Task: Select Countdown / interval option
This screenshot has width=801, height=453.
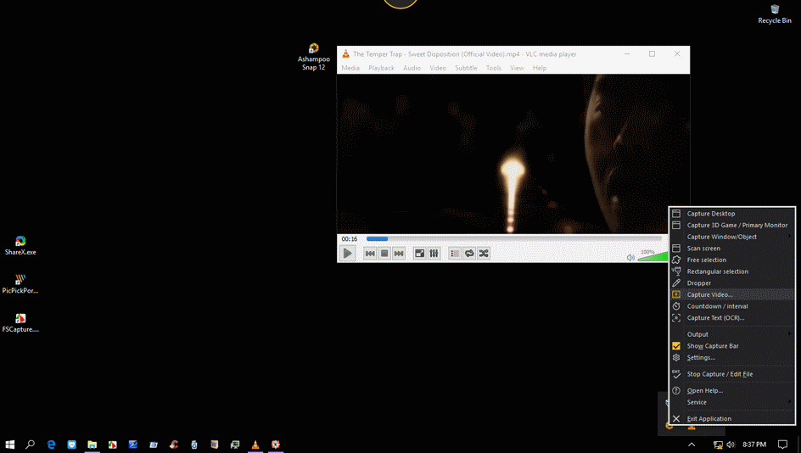Action: click(x=731, y=306)
